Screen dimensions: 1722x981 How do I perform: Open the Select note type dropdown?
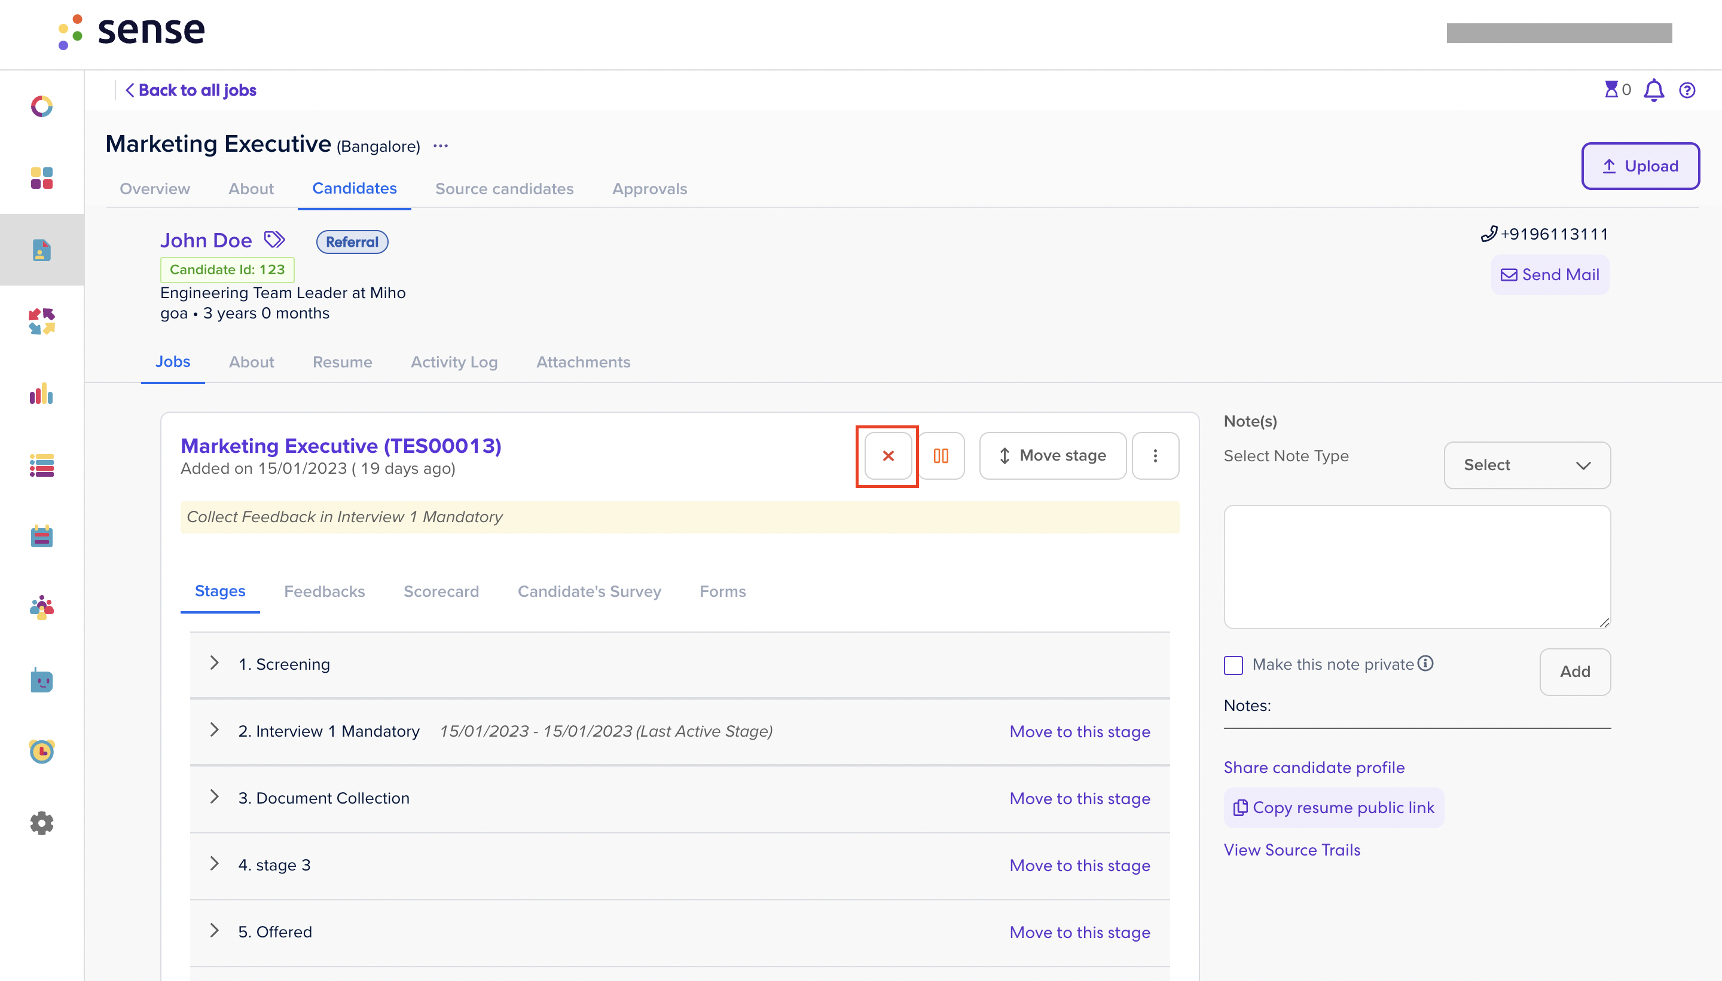tap(1527, 465)
